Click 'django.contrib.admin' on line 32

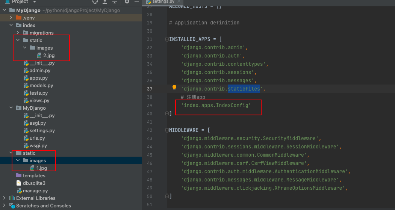pyautogui.click(x=213, y=47)
